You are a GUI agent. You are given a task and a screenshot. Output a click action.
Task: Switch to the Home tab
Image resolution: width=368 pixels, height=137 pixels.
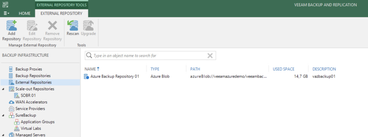(24, 13)
